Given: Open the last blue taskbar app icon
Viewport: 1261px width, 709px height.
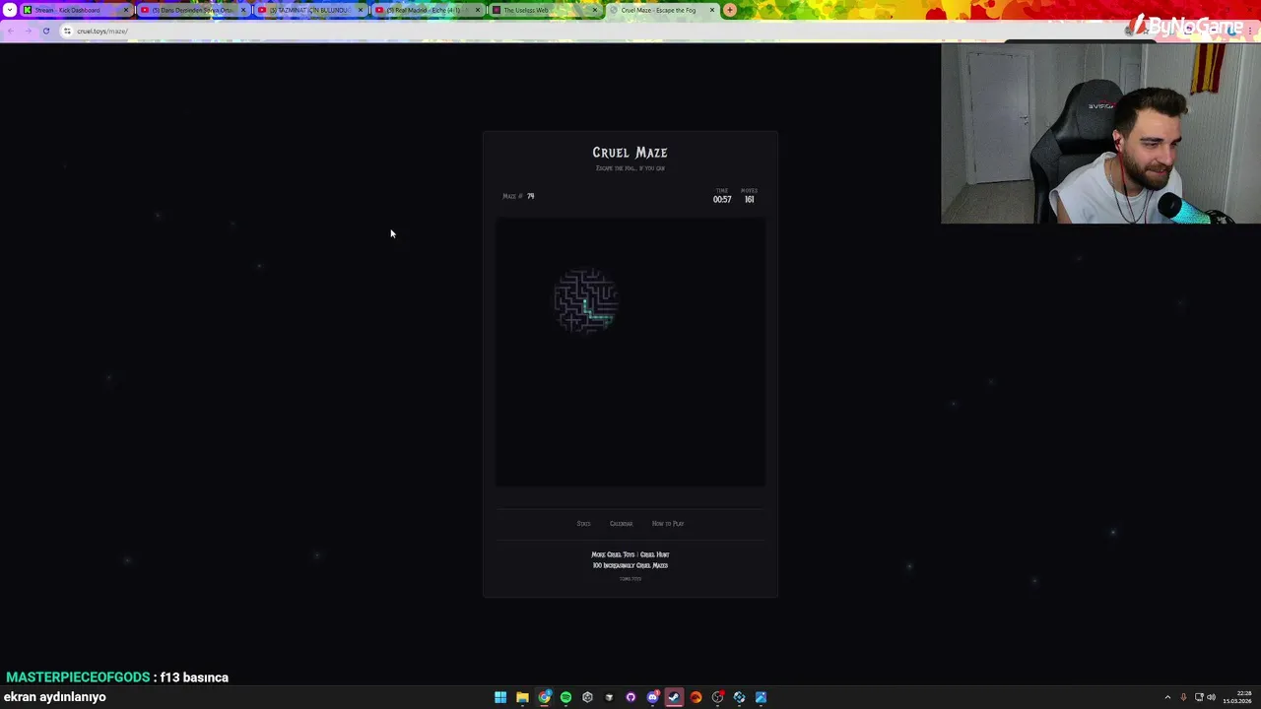Looking at the screenshot, I should tap(761, 697).
